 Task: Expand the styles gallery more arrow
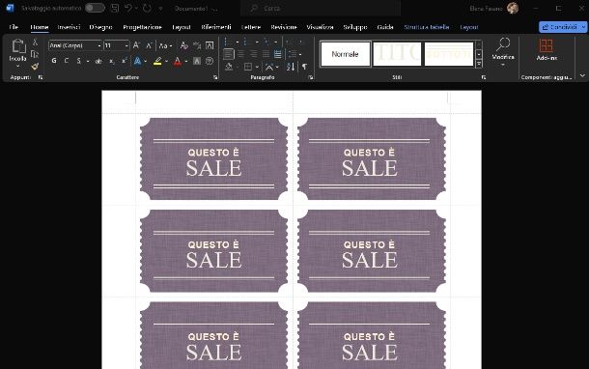click(479, 64)
